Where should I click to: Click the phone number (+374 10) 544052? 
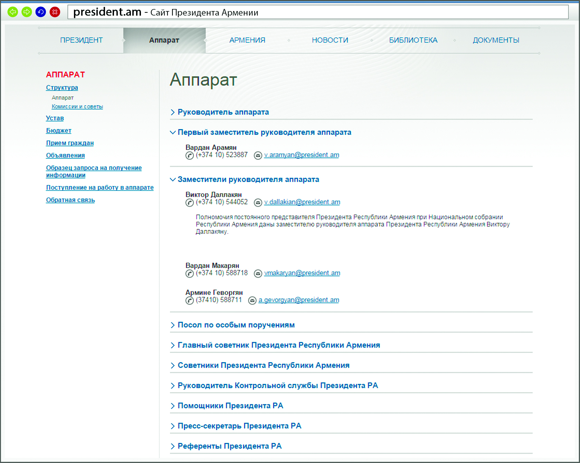pos(222,202)
